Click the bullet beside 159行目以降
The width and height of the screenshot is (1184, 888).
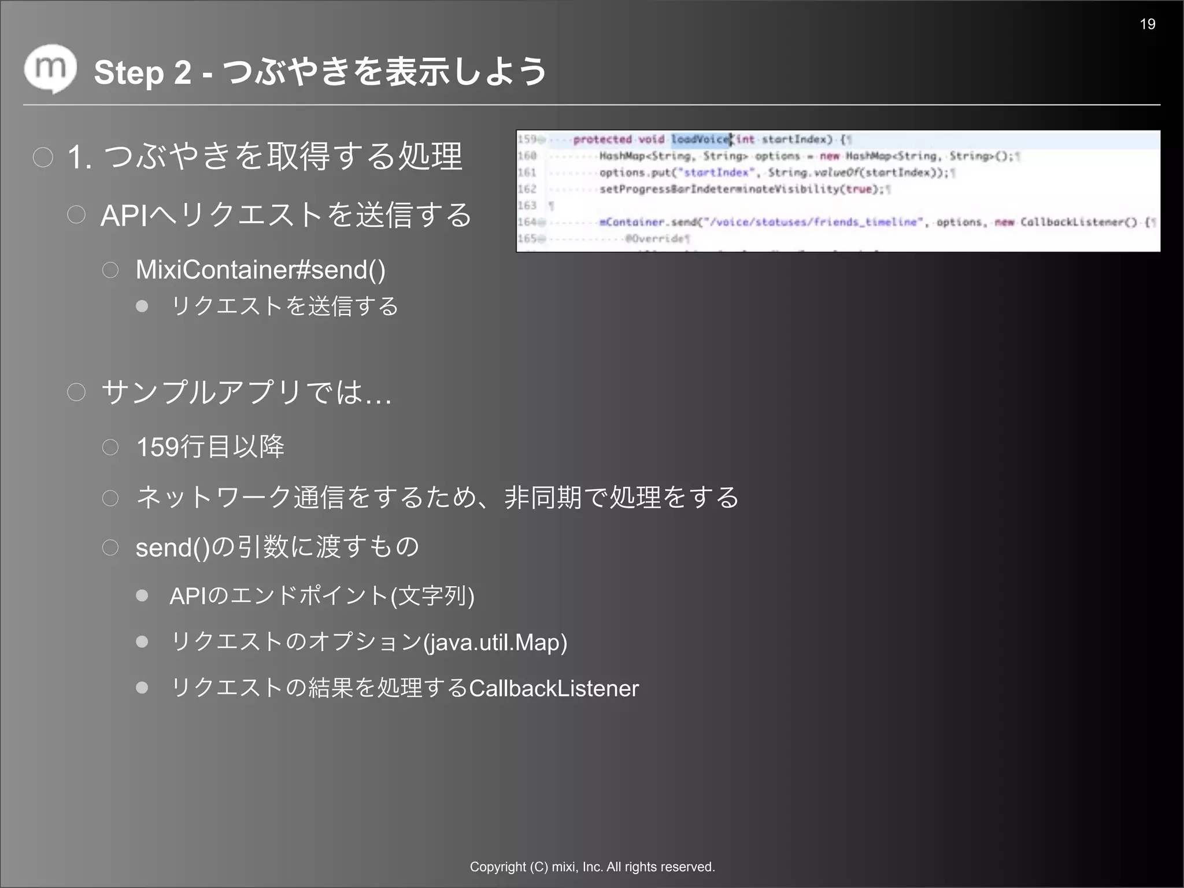(x=110, y=447)
